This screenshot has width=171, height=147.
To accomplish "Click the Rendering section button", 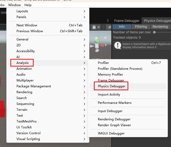I will tap(160, 27).
